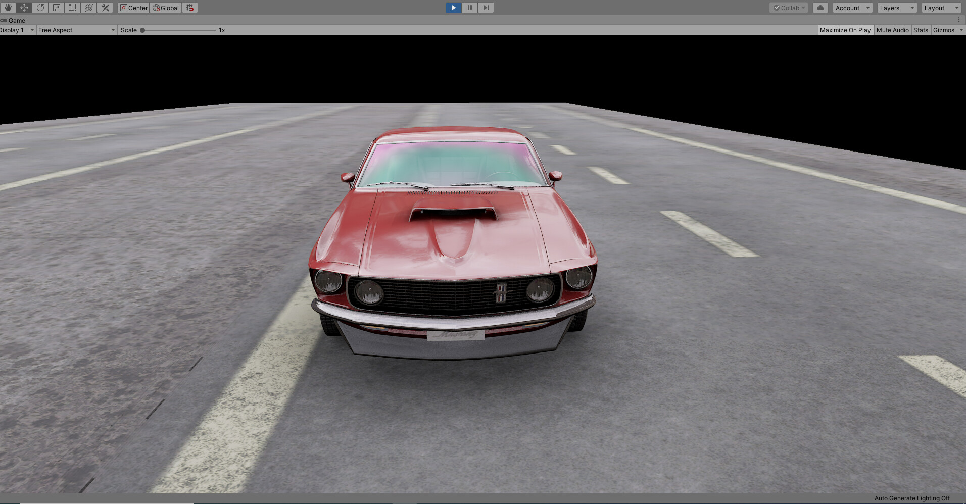This screenshot has height=504, width=966.
Task: Enable grid snapping
Action: pyautogui.click(x=190, y=8)
